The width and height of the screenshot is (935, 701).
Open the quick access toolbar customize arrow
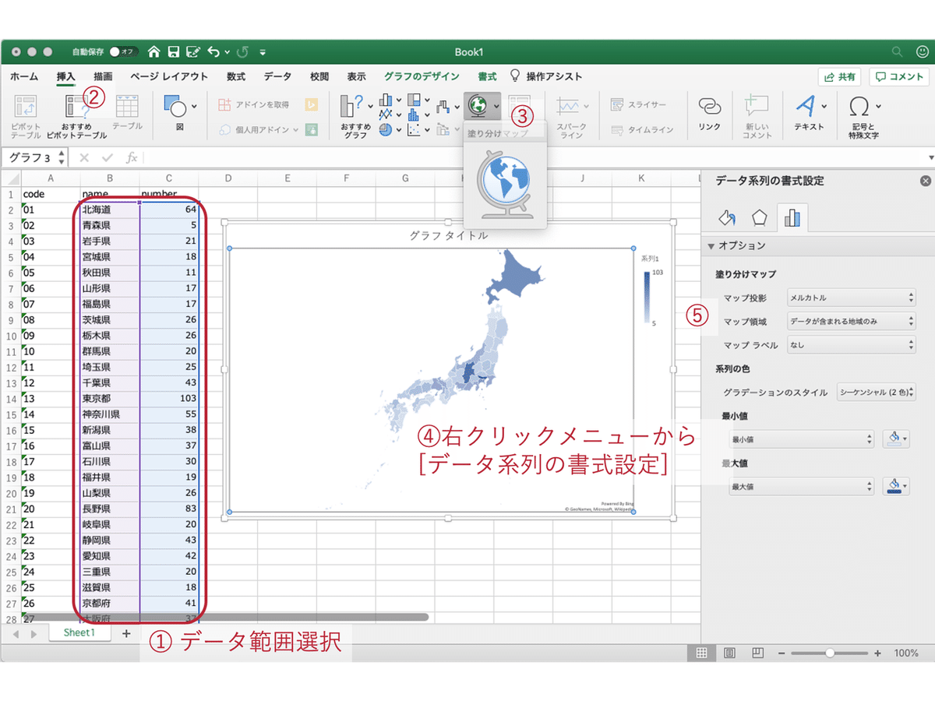click(263, 52)
